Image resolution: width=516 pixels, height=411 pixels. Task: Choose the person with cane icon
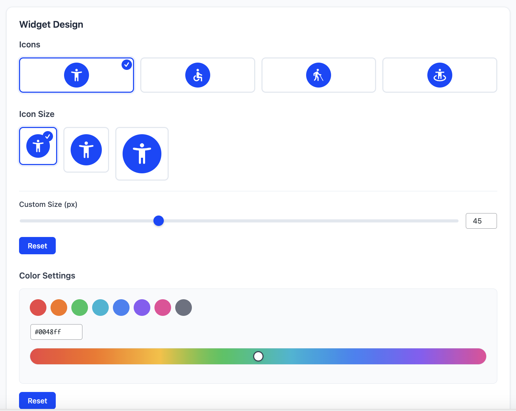[319, 75]
